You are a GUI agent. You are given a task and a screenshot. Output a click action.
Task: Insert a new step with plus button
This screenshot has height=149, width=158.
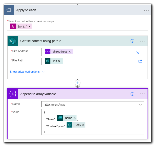[78, 83]
